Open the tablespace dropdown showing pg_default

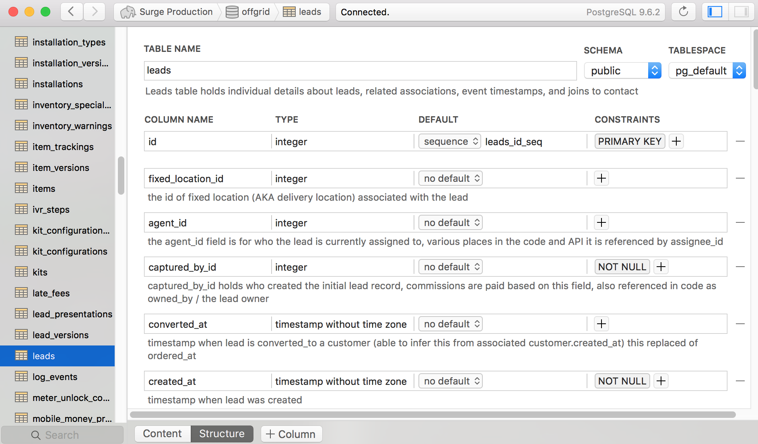pos(707,71)
